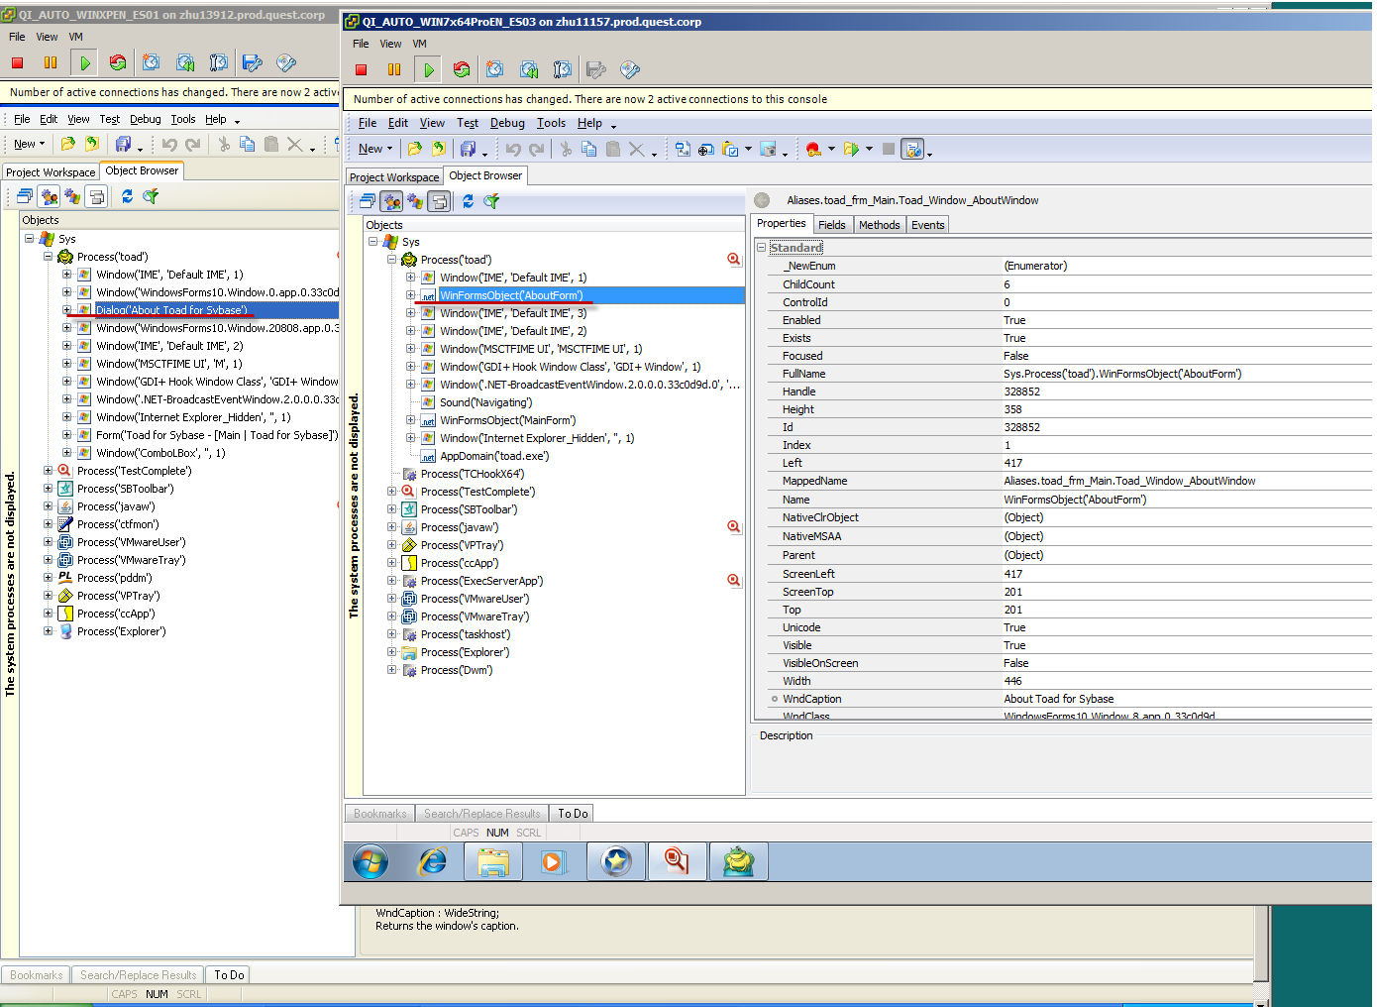1377x1007 pixels.
Task: Open the Toad frog icon in taskbar
Action: point(738,861)
